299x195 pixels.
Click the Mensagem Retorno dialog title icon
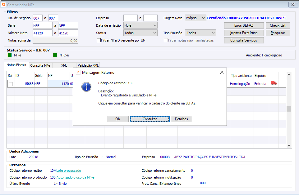click(x=78, y=72)
